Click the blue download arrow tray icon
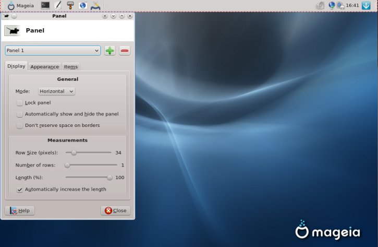Image resolution: width=378 pixels, height=247 pixels. (x=366, y=5)
